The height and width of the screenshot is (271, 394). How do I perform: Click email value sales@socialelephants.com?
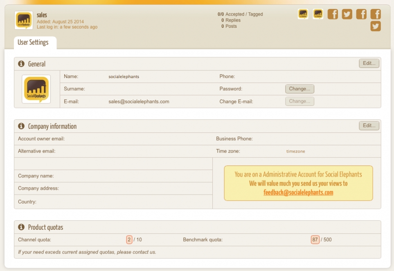pos(139,102)
